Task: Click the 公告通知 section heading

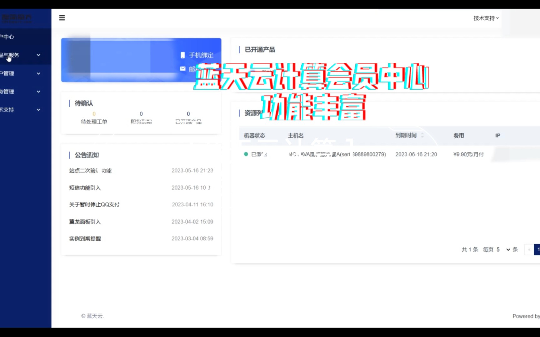Action: tap(87, 155)
